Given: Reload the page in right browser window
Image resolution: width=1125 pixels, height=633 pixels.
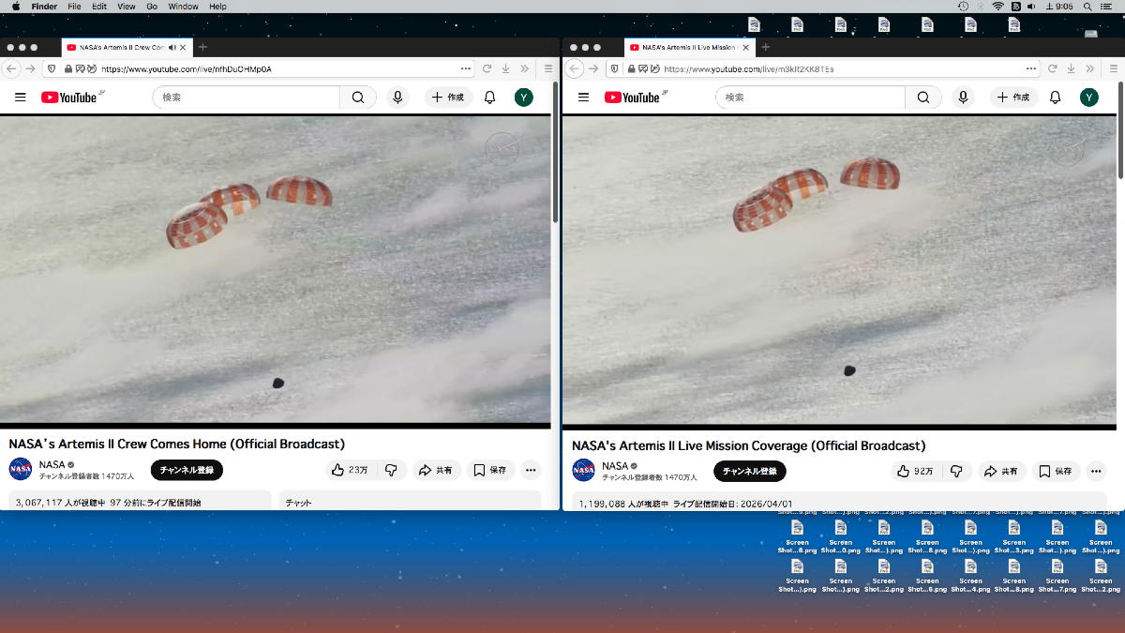Looking at the screenshot, I should click(x=1050, y=68).
